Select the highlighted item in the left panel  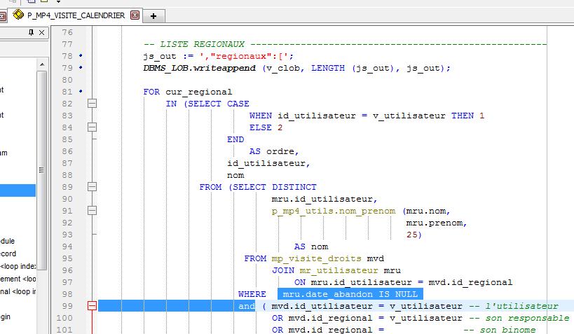[x=18, y=190]
